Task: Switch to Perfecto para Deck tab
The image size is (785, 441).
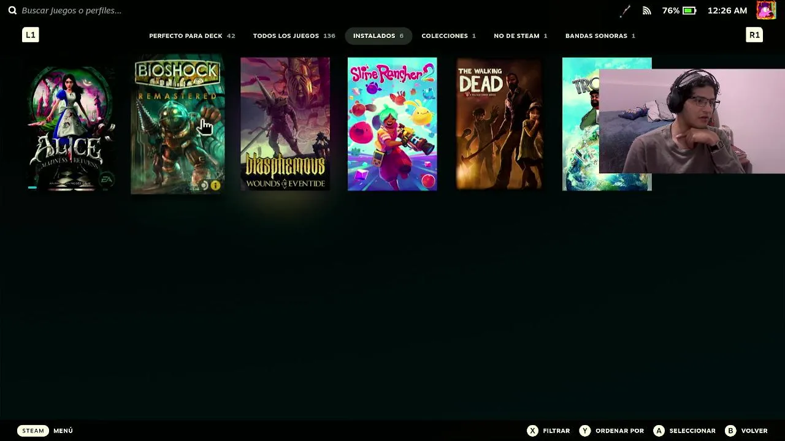Action: [192, 36]
